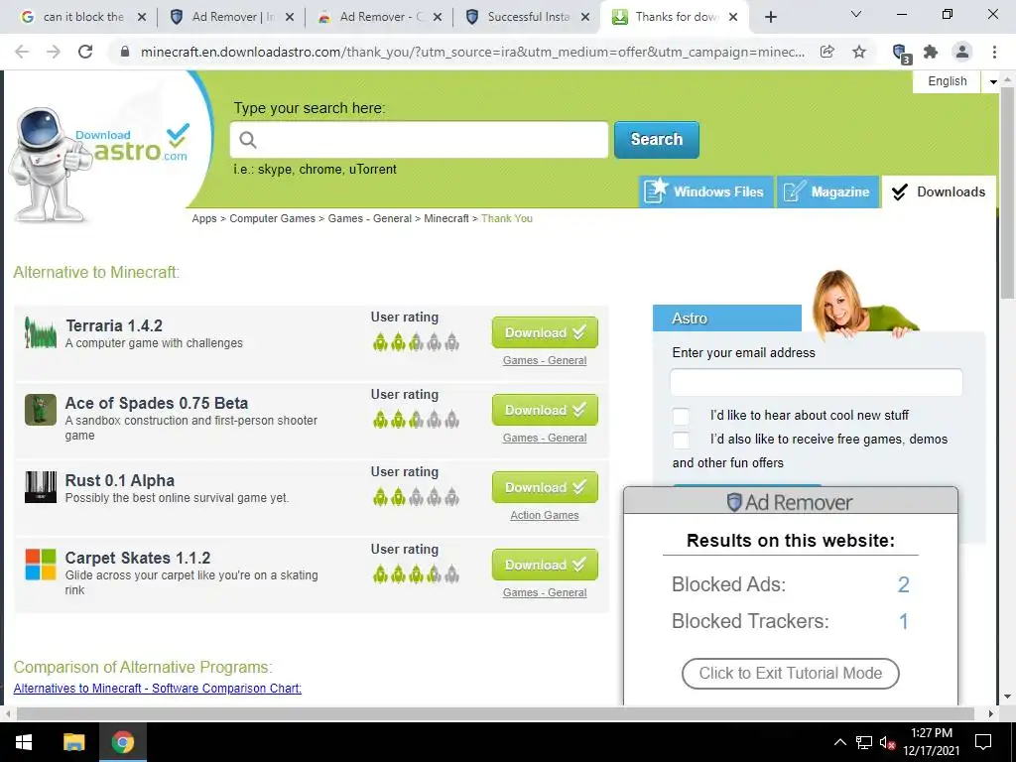Click the Apps breadcrumb link

pos(204,218)
